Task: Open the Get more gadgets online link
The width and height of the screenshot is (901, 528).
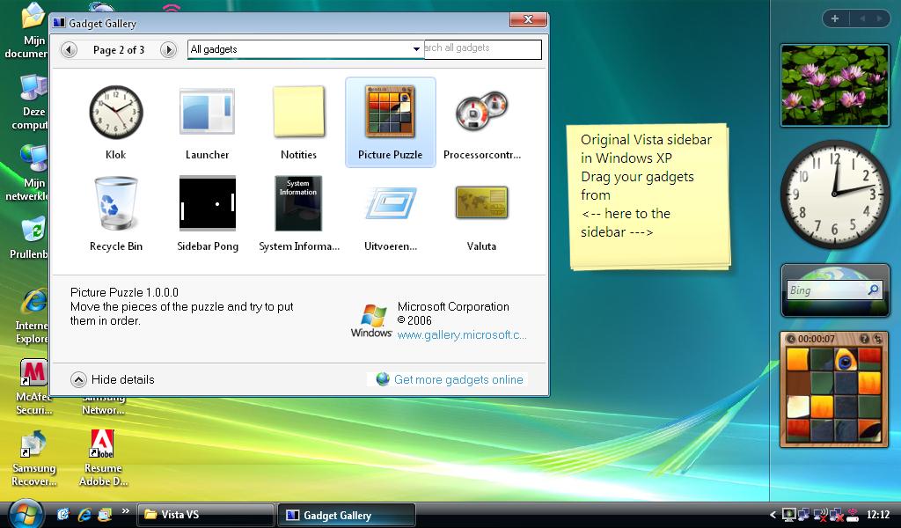Action: click(458, 379)
